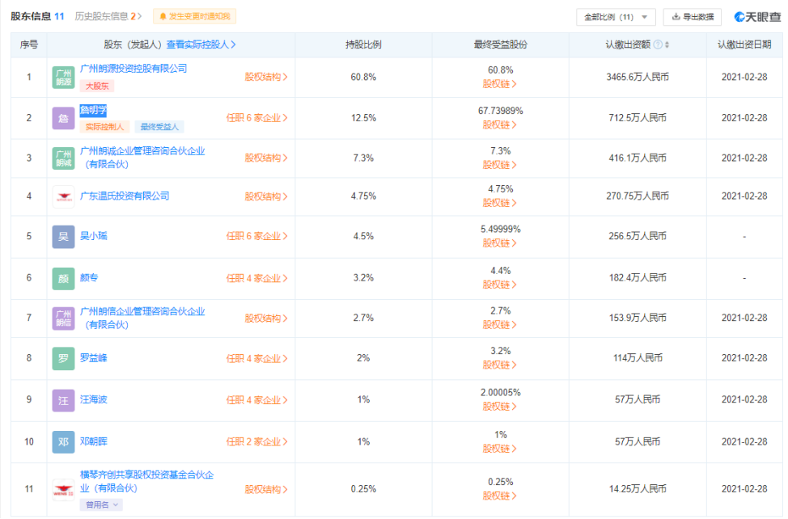The image size is (788, 519).
Task: Click the 吴 avatar icon for 吴小瑶
Action: [63, 236]
